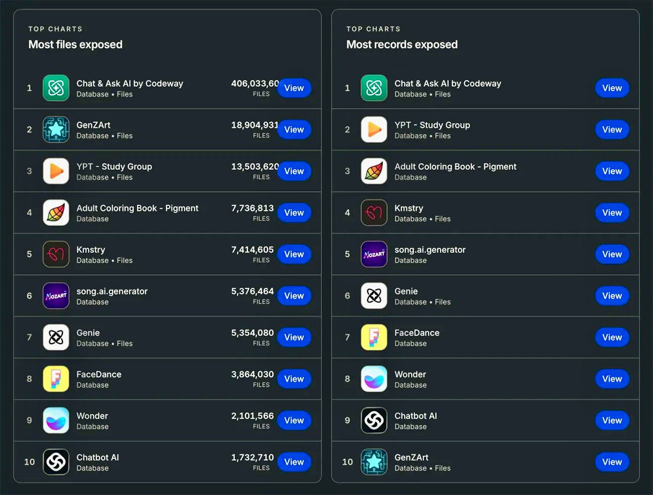Open the FaceDance app icon
The height and width of the screenshot is (495, 653).
[x=56, y=379]
